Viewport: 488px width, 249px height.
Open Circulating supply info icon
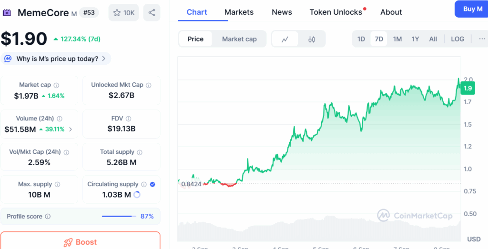(x=144, y=184)
